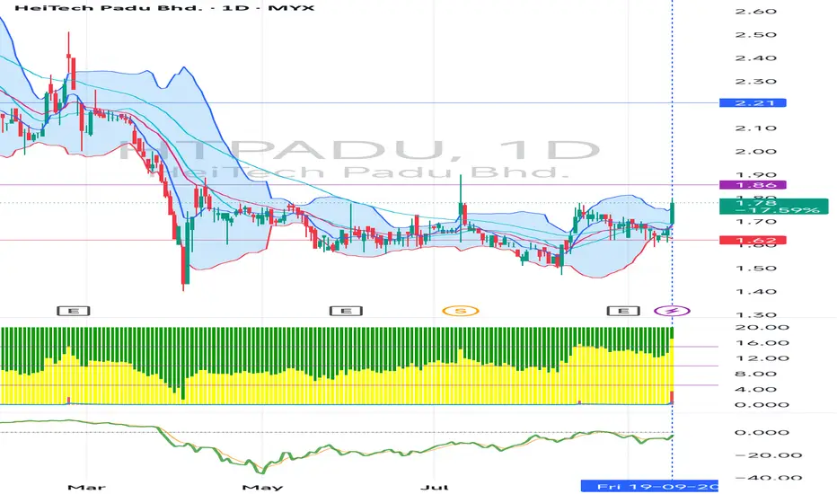
Task: Click the 2.30 price axis value
Action: tap(755, 82)
